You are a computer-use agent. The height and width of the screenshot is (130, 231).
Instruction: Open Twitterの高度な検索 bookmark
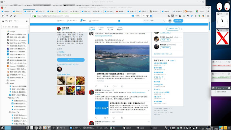coord(18,86)
